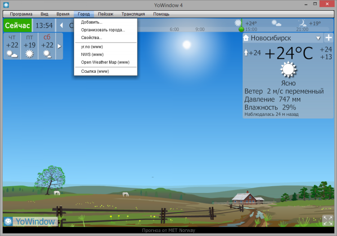The image size is (337, 236).
Task: Click the green Сейчас button
Action: pos(18,25)
